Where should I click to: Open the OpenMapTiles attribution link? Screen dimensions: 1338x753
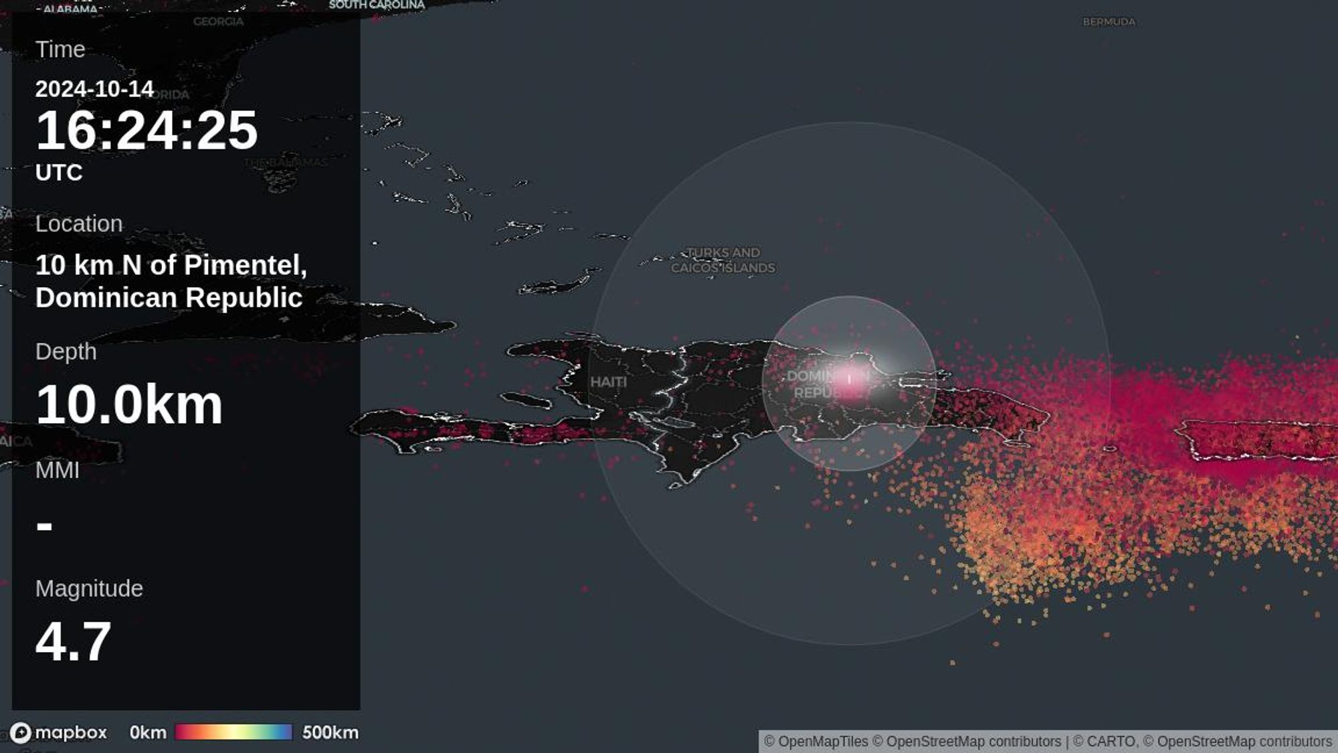(x=816, y=742)
